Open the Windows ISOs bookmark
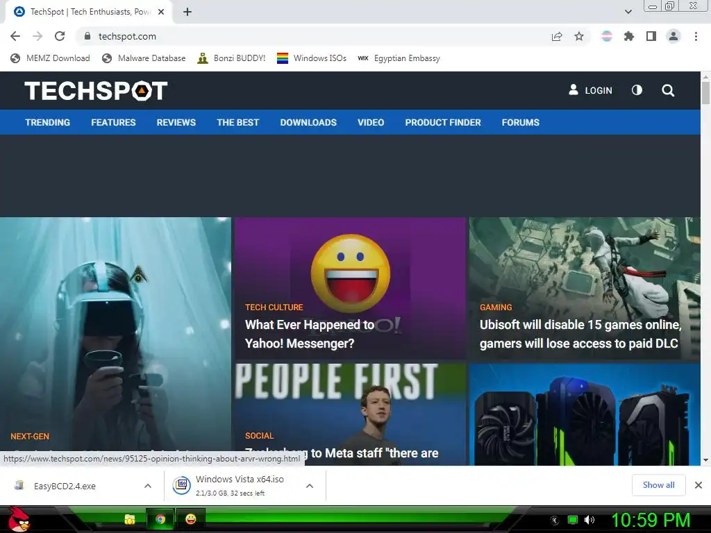711x533 pixels. click(x=312, y=58)
